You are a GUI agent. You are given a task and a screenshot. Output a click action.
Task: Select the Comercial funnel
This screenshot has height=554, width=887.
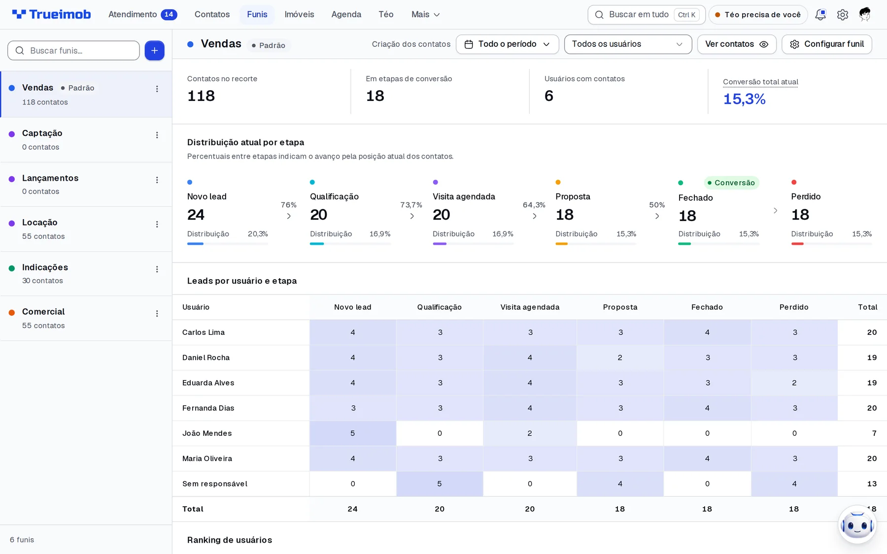click(x=86, y=319)
